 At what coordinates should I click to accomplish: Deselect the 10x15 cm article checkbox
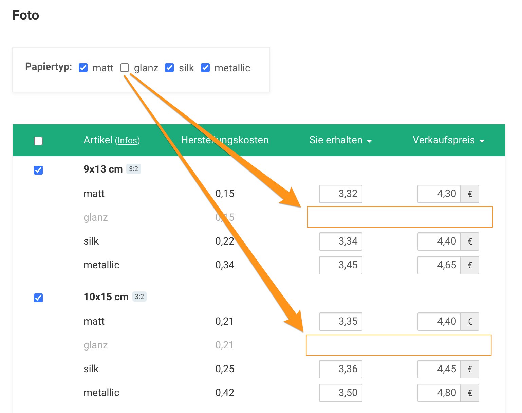[38, 298]
